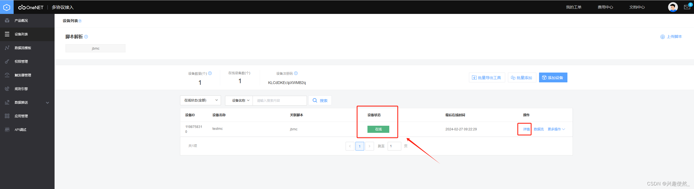Click the user avatar in the header

pos(673,7)
